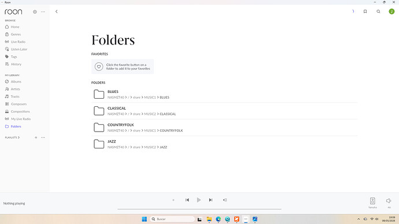Open the COUNTRYFOLK folder
Image resolution: width=399 pixels, height=224 pixels.
224,128
